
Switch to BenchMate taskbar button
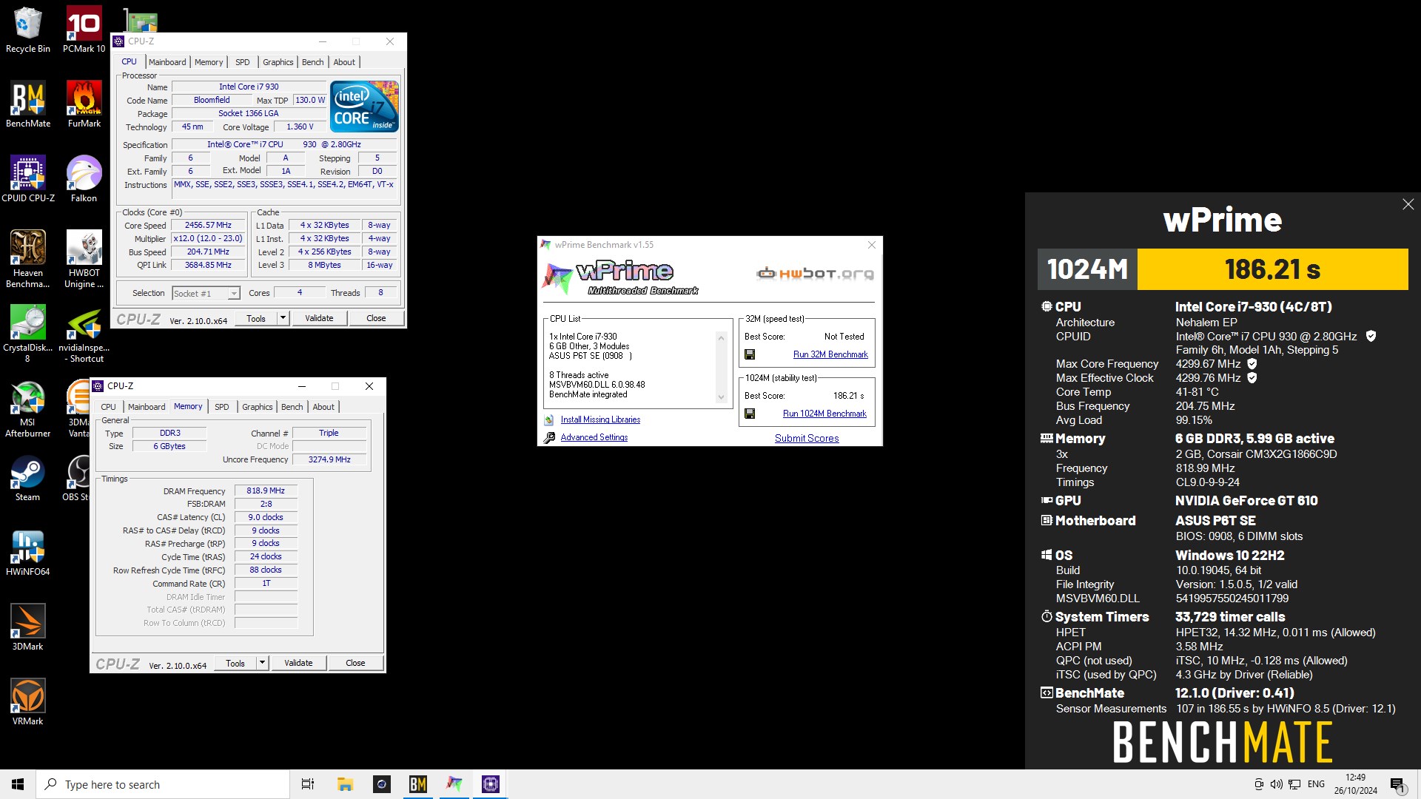418,784
